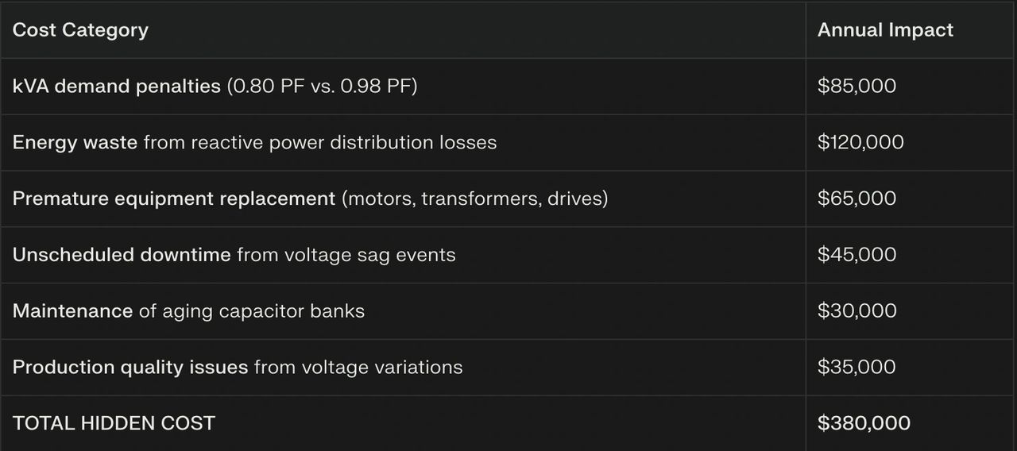Click the text '(0.80 PF vs. 0.98 PF)'

point(322,86)
